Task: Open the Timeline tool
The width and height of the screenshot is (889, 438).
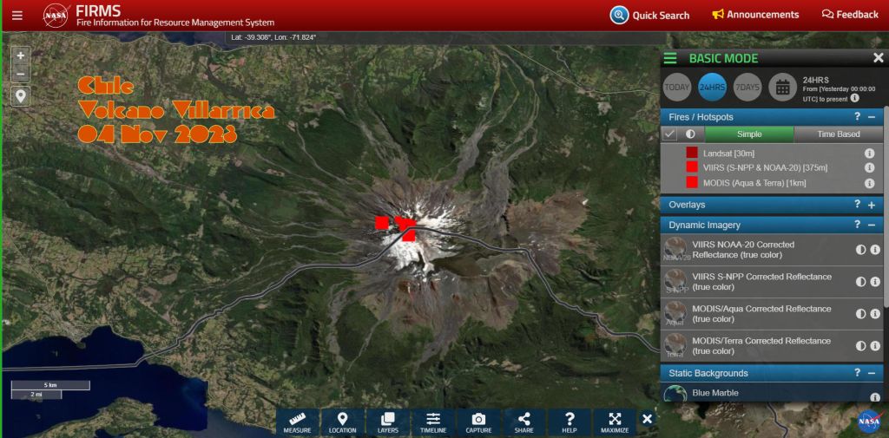Action: 433,422
